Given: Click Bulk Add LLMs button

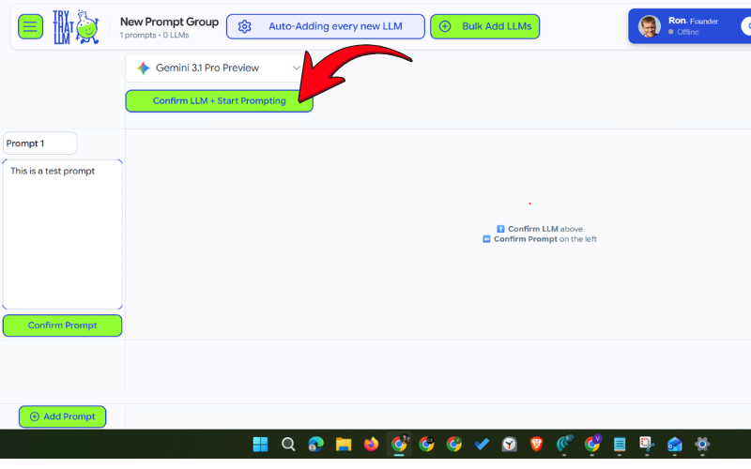Looking at the screenshot, I should (484, 26).
